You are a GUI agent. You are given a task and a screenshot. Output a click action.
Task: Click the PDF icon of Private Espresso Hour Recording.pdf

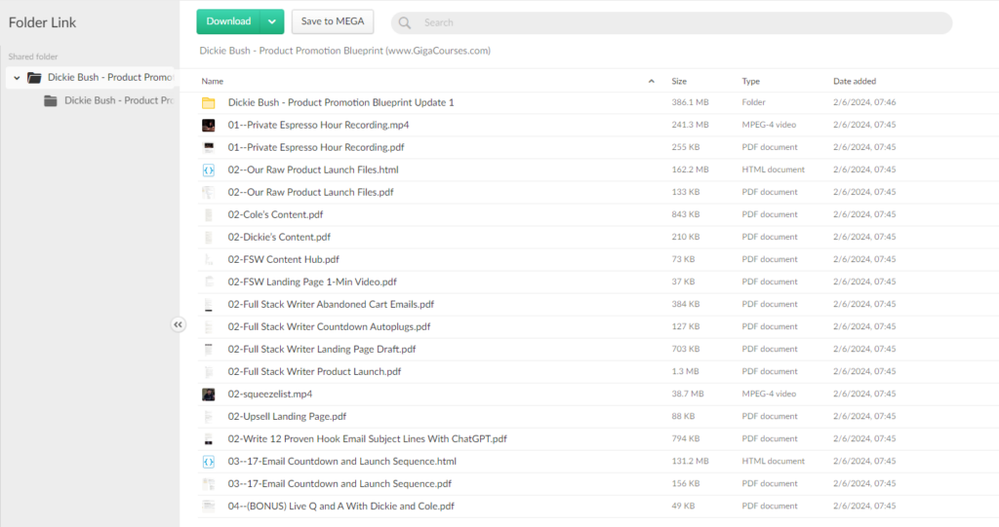tap(208, 148)
